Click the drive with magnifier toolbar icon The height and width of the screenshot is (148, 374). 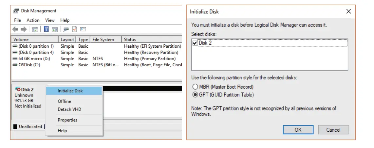66,29
